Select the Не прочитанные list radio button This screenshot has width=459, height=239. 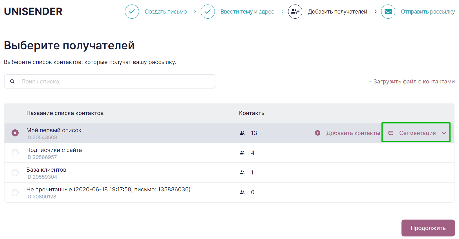tap(15, 192)
